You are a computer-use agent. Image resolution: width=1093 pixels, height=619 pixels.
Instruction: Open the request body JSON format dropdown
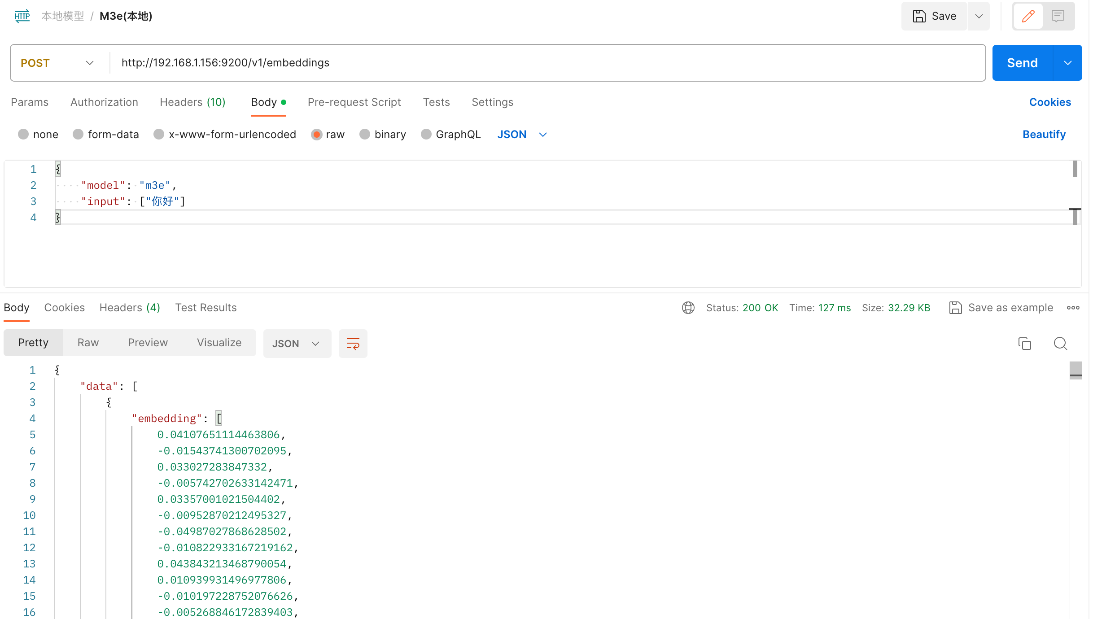[x=522, y=135]
